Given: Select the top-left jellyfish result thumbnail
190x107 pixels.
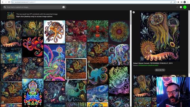Looking at the screenshot, I should click(x=11, y=34).
